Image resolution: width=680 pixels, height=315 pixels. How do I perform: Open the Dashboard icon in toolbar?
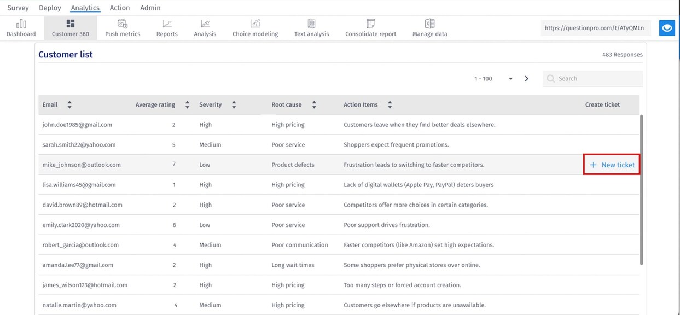pos(21,24)
